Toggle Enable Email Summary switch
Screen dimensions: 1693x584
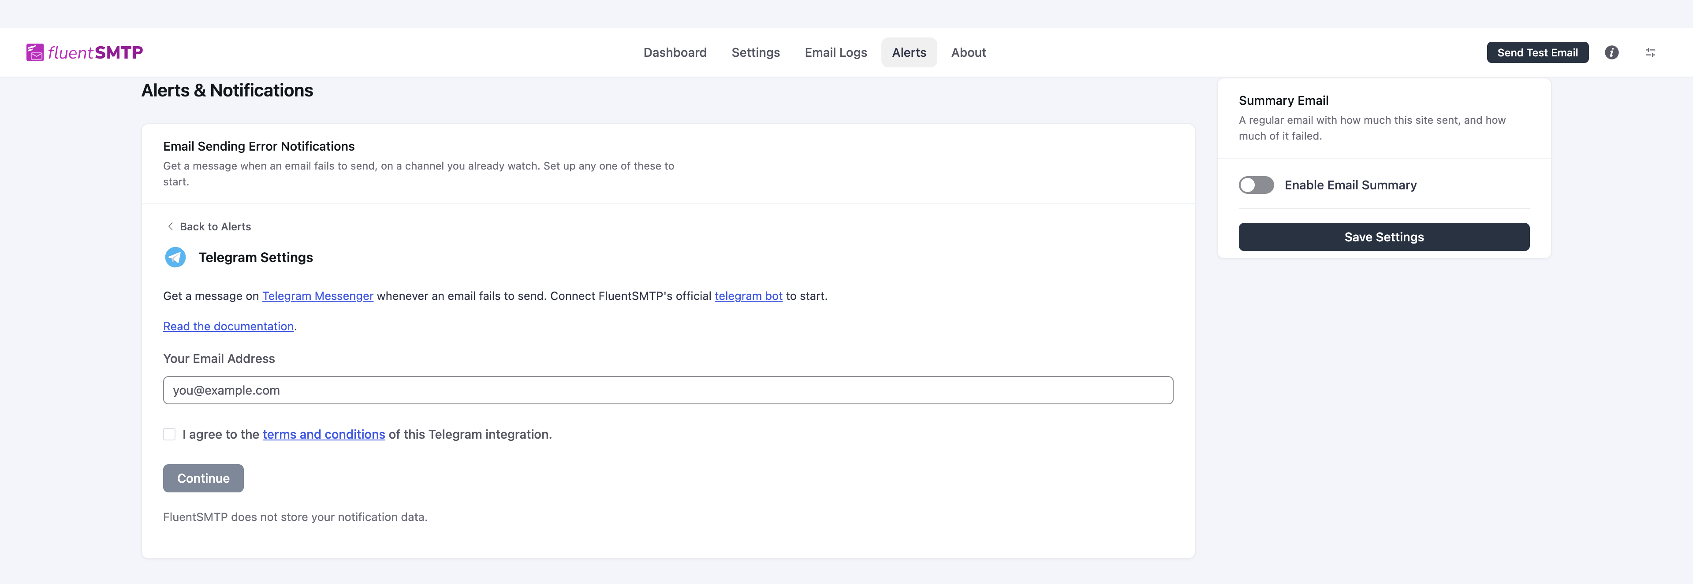[x=1256, y=185]
